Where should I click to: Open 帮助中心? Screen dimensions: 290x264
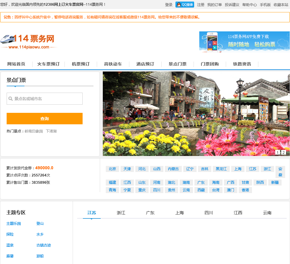point(250,5)
